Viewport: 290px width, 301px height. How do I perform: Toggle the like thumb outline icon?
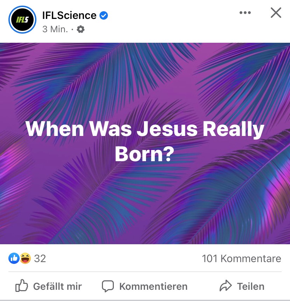click(22, 286)
